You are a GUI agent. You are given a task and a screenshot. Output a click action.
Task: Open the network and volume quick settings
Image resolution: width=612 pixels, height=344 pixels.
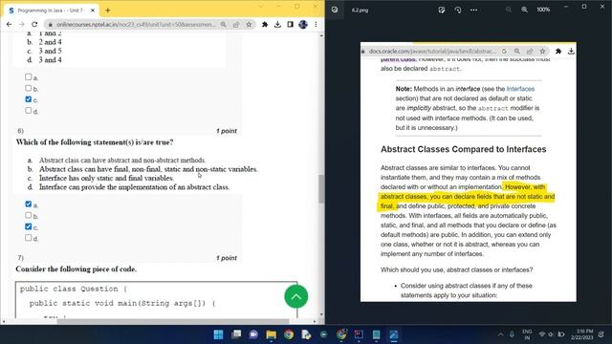(x=551, y=334)
